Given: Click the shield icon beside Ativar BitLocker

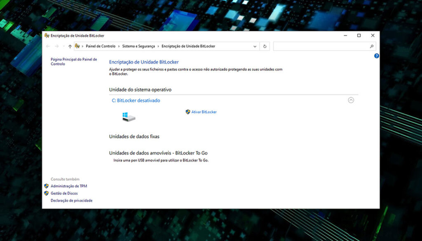Looking at the screenshot, I should 188,112.
